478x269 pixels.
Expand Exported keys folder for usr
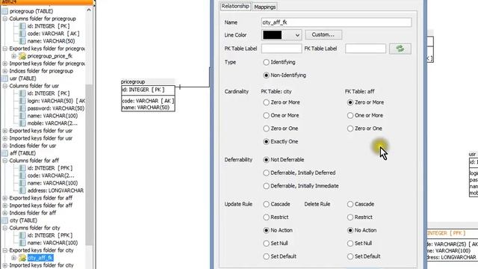pyautogui.click(x=5, y=131)
